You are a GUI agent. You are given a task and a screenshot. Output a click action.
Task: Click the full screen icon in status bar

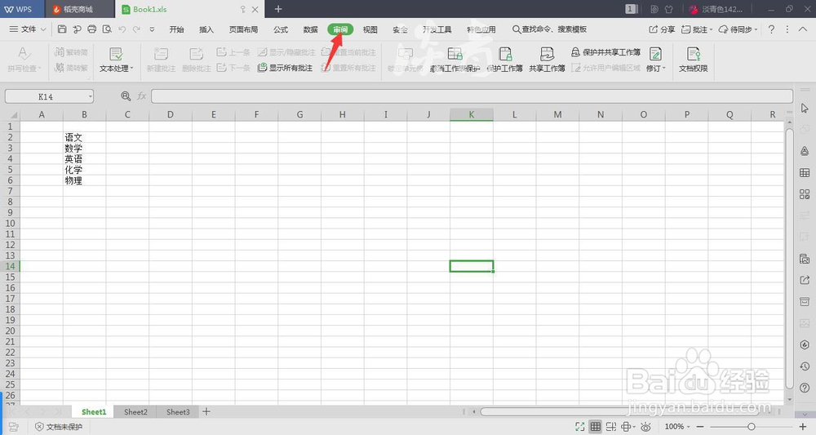tap(579, 427)
